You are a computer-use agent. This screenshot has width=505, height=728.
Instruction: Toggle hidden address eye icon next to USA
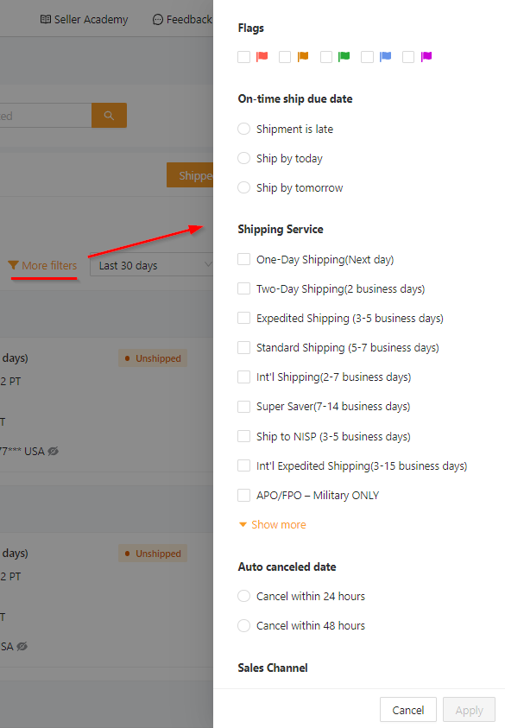(54, 452)
